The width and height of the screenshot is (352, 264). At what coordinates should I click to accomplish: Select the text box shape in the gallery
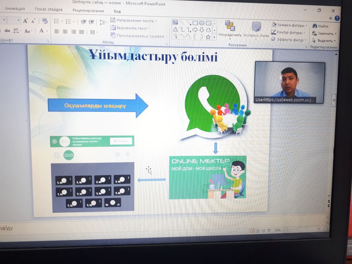(175, 22)
